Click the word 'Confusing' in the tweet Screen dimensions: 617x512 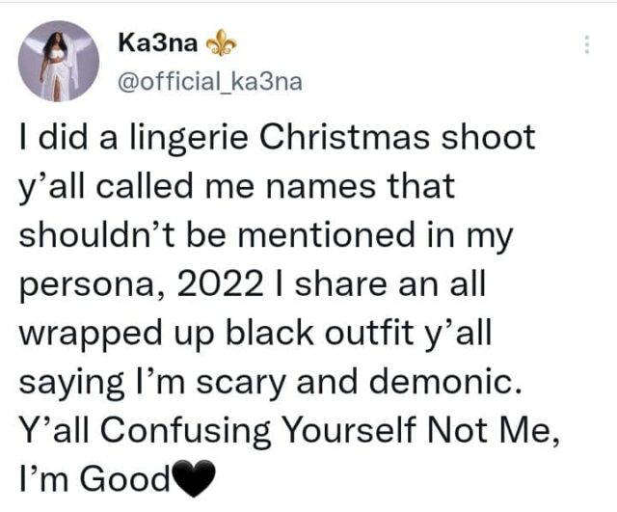[185, 432]
